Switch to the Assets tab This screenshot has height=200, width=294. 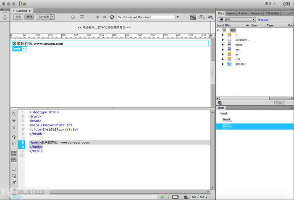243,13
